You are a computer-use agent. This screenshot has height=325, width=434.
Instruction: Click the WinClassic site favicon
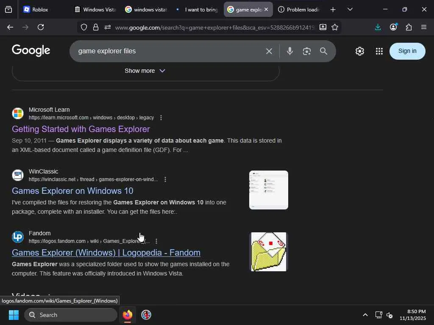[x=18, y=175]
